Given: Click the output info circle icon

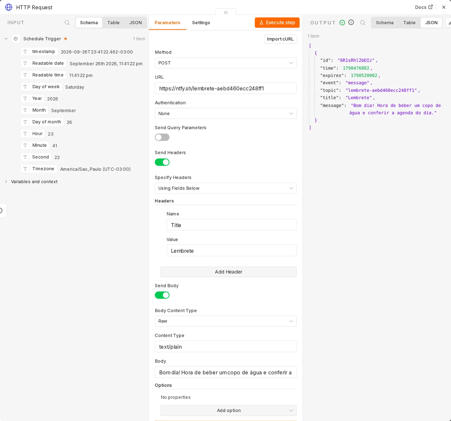Looking at the screenshot, I should pyautogui.click(x=351, y=22).
